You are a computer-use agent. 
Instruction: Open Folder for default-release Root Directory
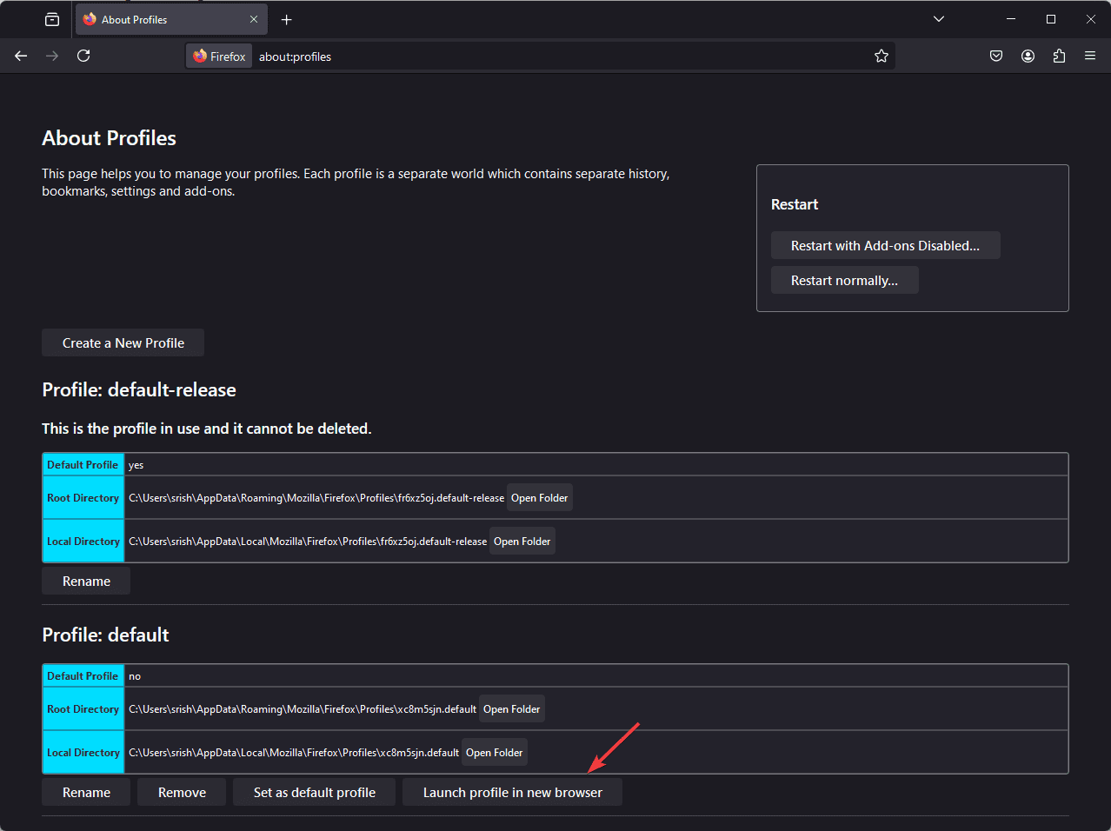539,498
